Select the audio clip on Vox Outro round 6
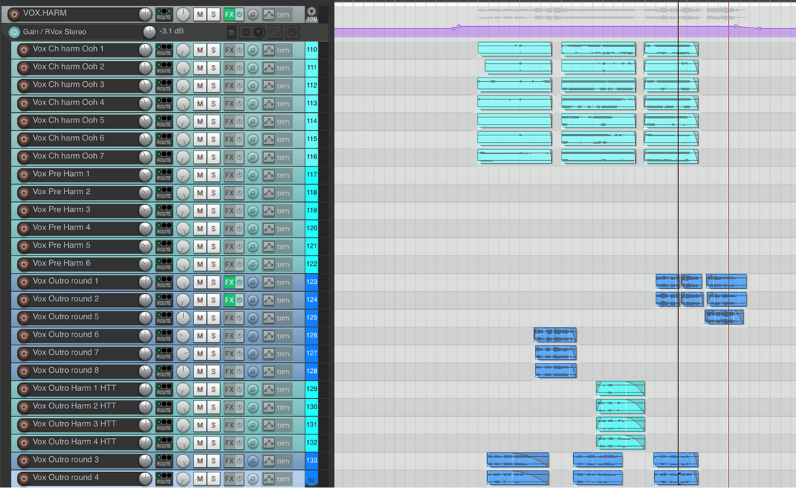 (x=555, y=335)
